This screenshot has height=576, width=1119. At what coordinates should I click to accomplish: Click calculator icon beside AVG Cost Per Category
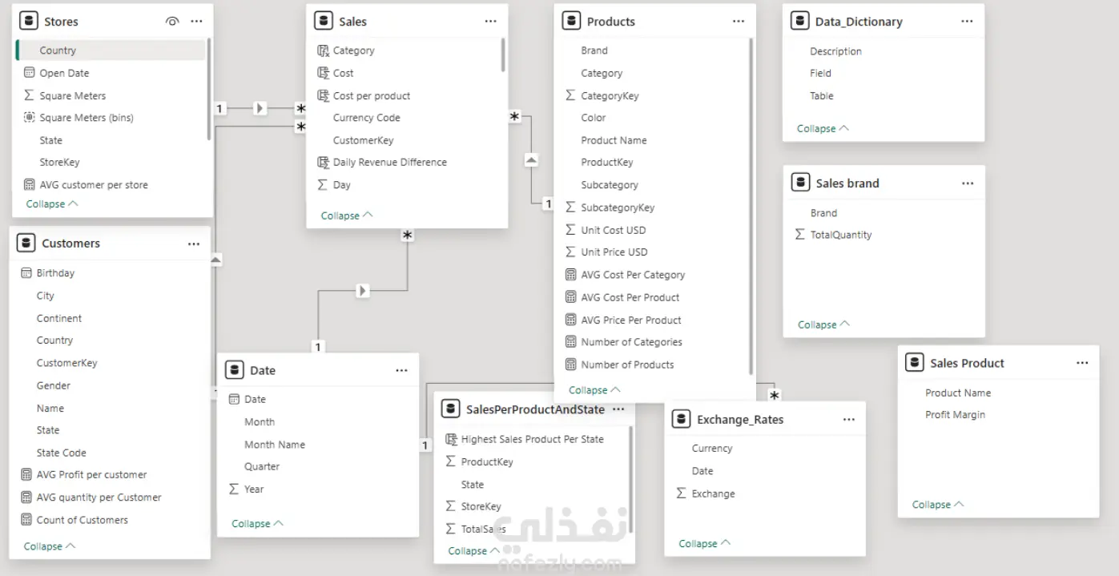pos(570,275)
